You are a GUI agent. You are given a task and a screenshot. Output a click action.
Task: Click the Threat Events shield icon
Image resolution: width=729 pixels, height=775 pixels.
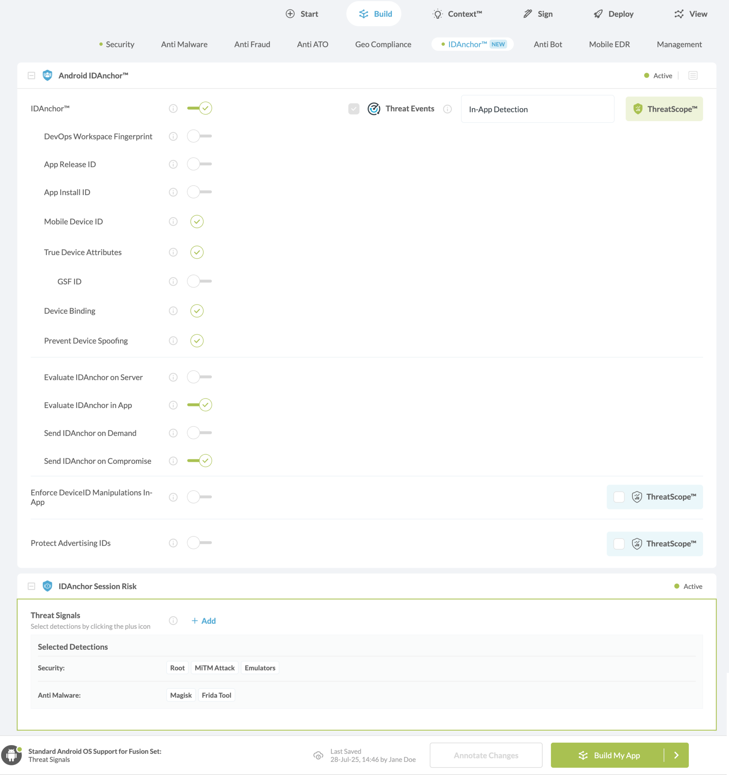tap(374, 108)
